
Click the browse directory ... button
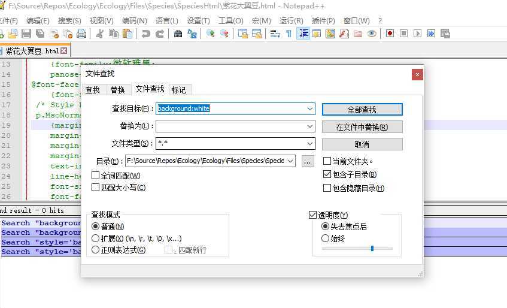tap(308, 161)
